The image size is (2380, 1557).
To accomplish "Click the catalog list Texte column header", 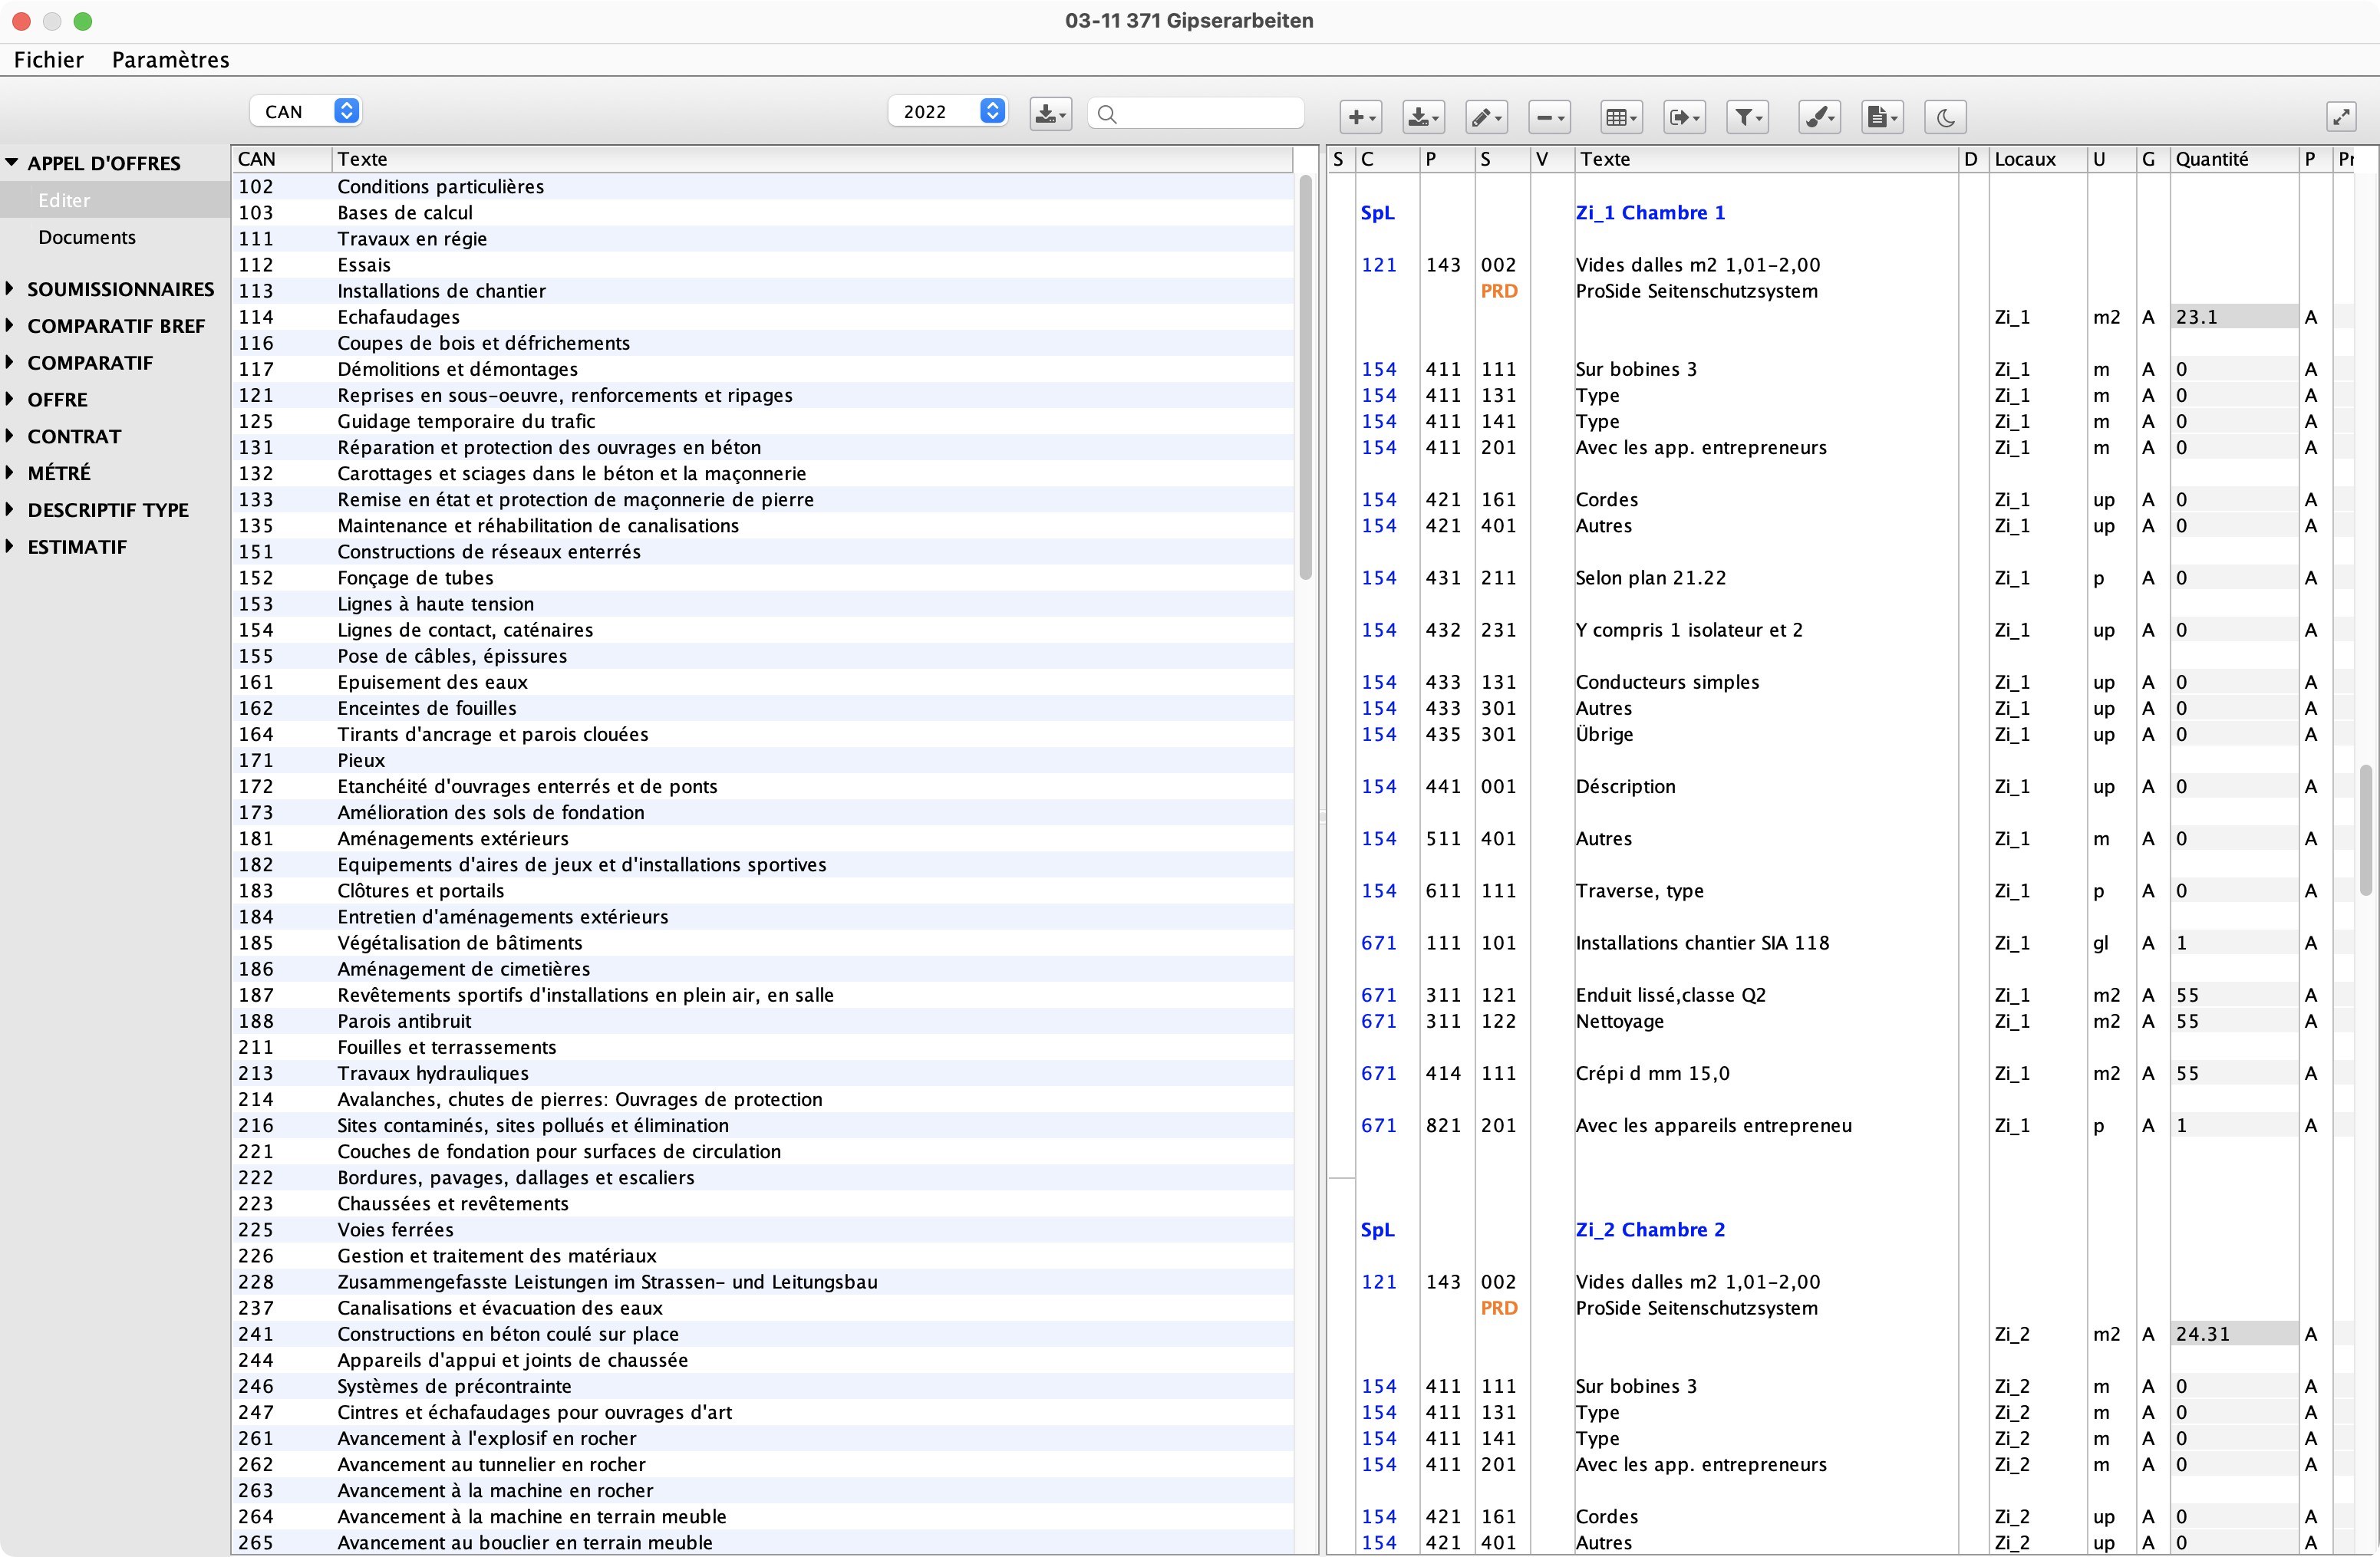I will coord(811,159).
